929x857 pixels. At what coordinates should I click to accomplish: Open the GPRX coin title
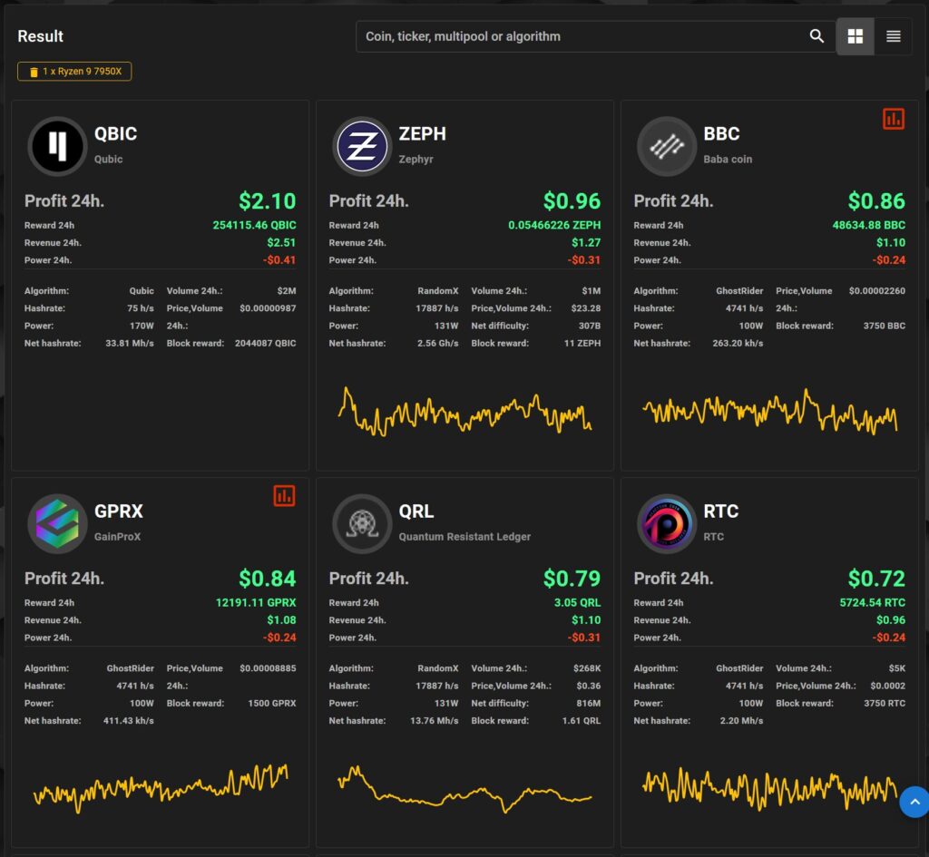(x=119, y=511)
